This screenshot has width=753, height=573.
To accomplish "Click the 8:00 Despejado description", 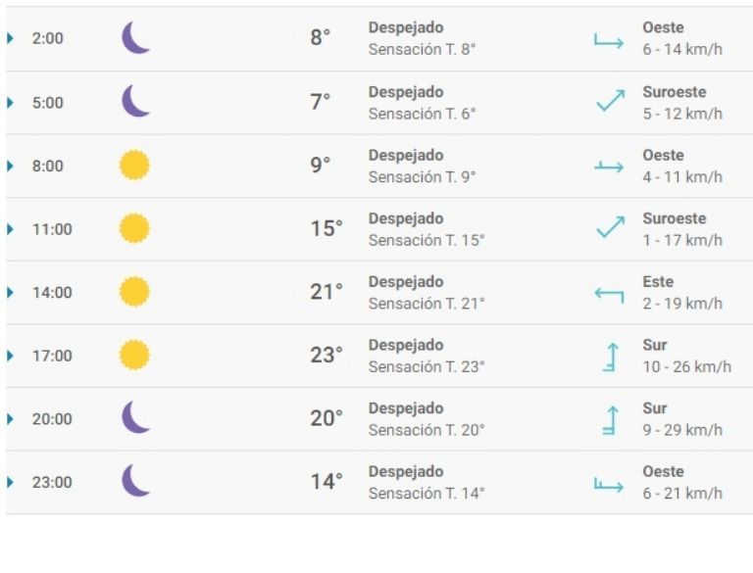I will tap(406, 156).
